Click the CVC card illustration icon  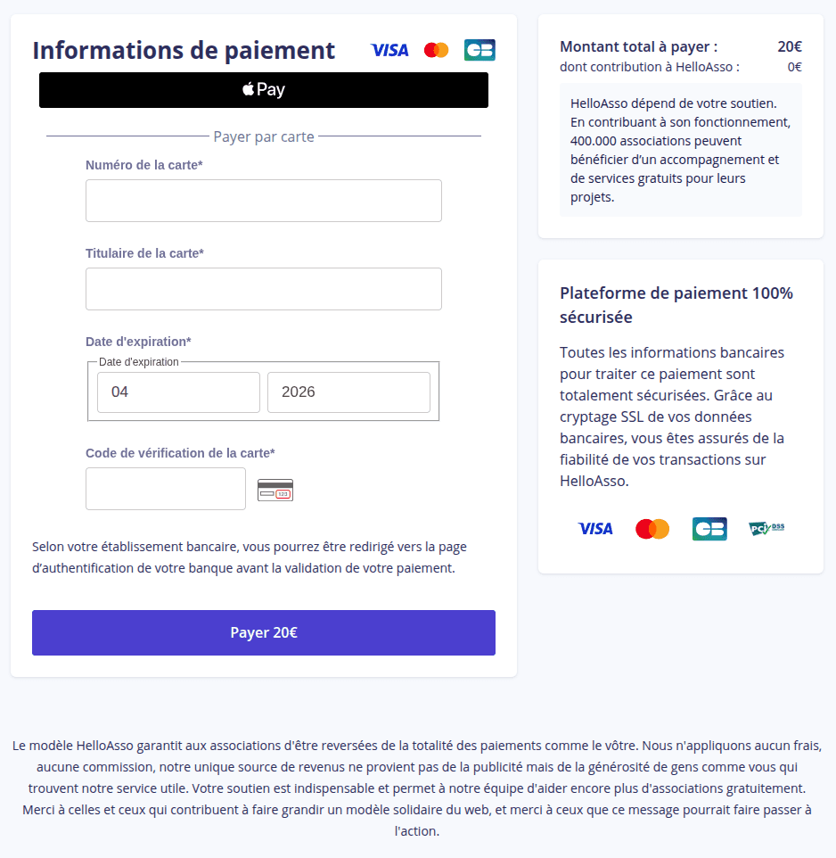[x=275, y=489]
